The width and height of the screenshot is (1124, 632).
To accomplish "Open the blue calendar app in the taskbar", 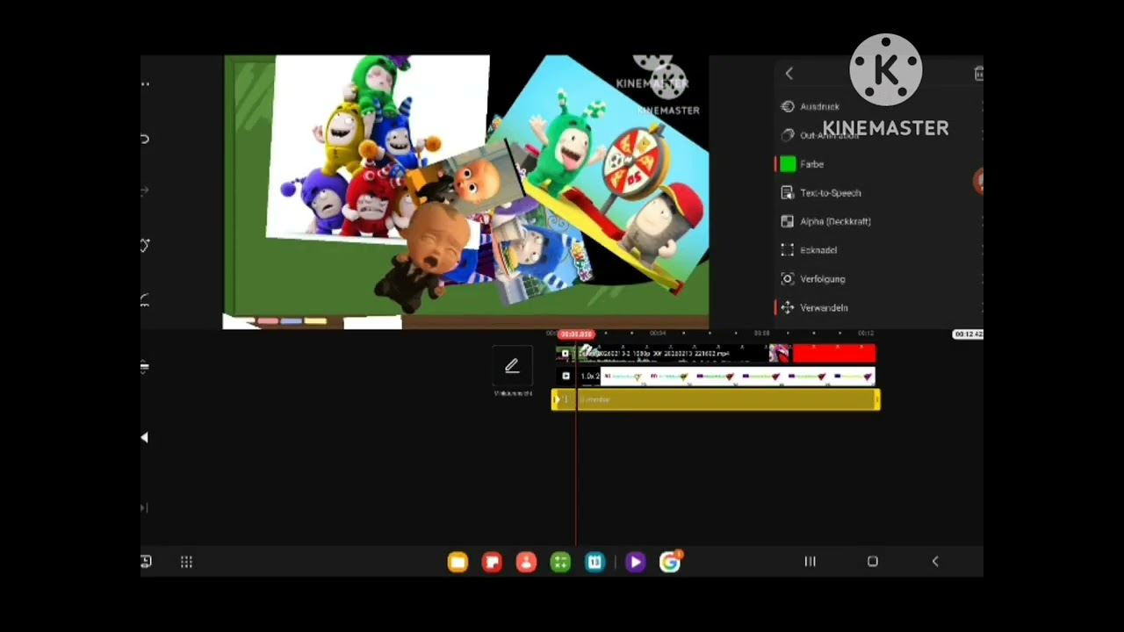I will 594,562.
